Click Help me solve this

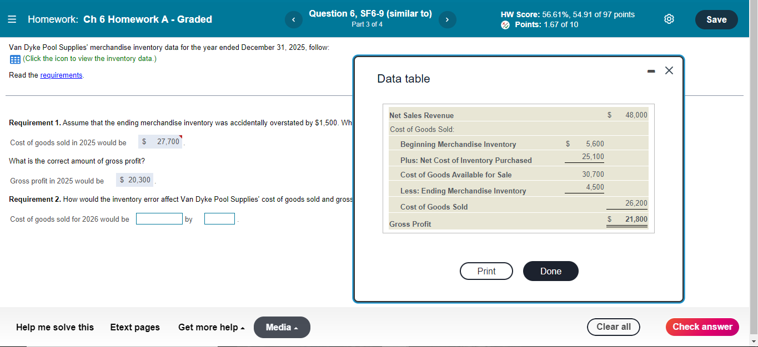[54, 327]
